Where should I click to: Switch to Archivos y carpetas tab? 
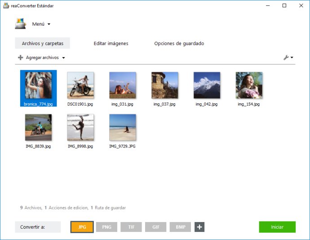[43, 43]
